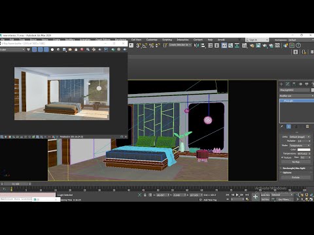
Task: Toggle the Texture checkbox in light parameters
Action: coord(282,157)
